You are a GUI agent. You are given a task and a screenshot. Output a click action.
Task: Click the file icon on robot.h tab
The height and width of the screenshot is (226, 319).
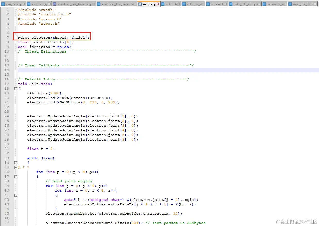point(163,4)
